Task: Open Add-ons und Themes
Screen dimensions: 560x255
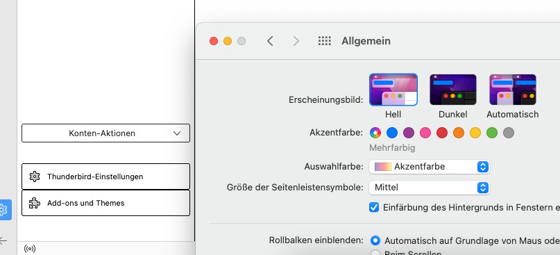Action: [x=105, y=203]
